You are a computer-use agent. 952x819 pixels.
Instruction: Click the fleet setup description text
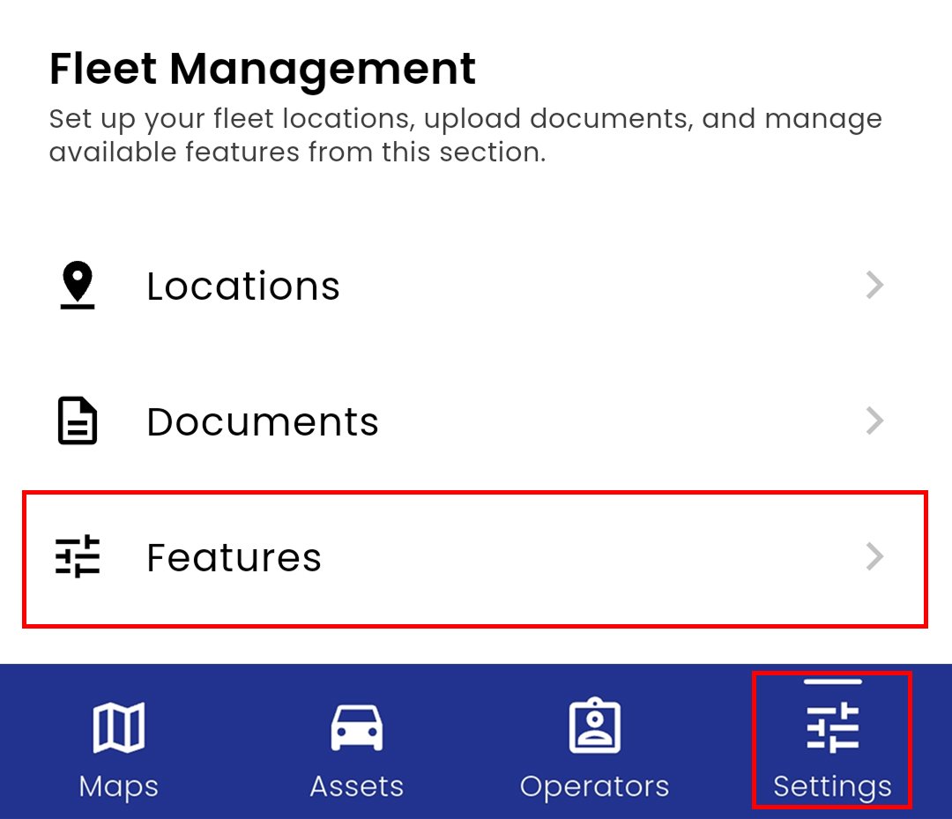point(465,134)
